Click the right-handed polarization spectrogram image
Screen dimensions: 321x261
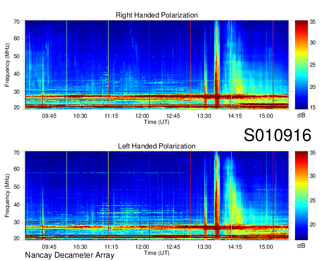pyautogui.click(x=157, y=65)
